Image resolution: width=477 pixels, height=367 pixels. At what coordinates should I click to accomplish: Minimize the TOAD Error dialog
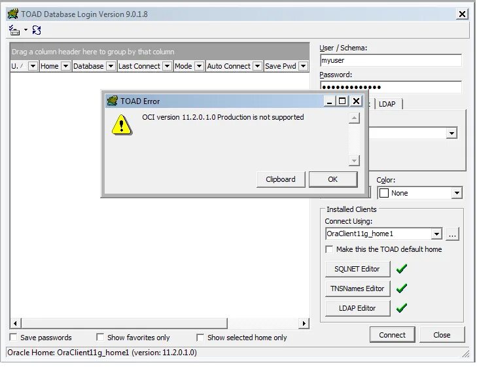329,101
